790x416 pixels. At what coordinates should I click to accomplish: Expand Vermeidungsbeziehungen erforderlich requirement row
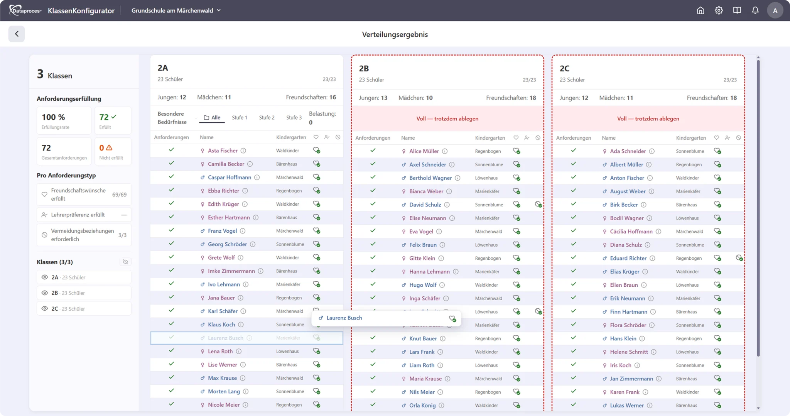pyautogui.click(x=84, y=235)
